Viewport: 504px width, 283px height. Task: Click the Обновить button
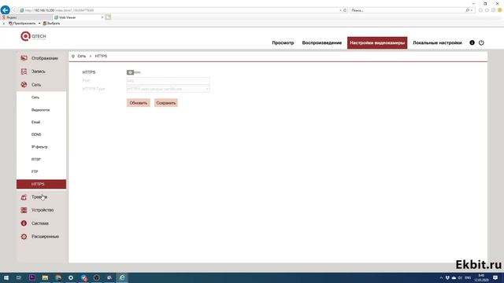tap(139, 103)
